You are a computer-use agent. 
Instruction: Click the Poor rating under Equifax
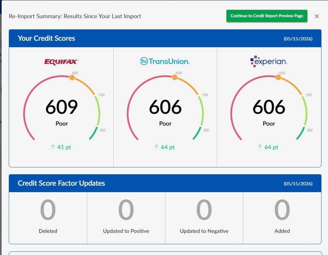(62, 124)
